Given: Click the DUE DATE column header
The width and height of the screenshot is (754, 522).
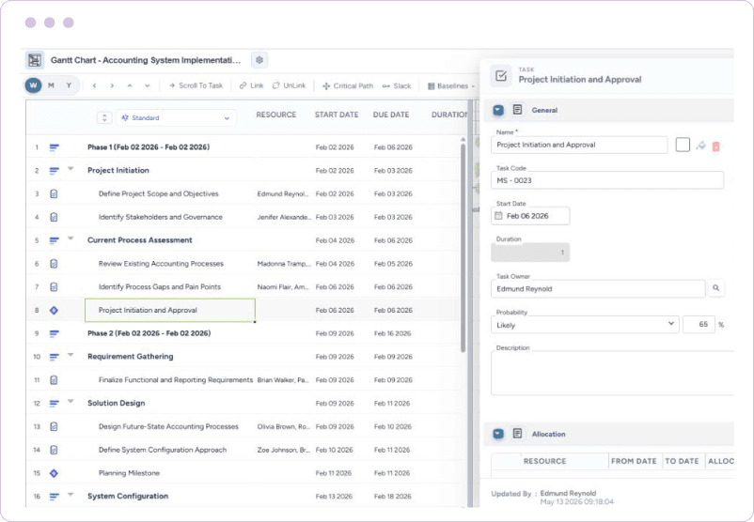Looking at the screenshot, I should (391, 115).
